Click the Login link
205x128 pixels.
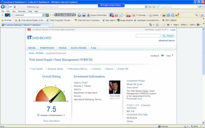point(173,30)
